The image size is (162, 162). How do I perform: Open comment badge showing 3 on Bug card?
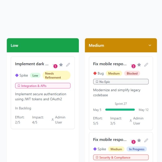(x=133, y=66)
